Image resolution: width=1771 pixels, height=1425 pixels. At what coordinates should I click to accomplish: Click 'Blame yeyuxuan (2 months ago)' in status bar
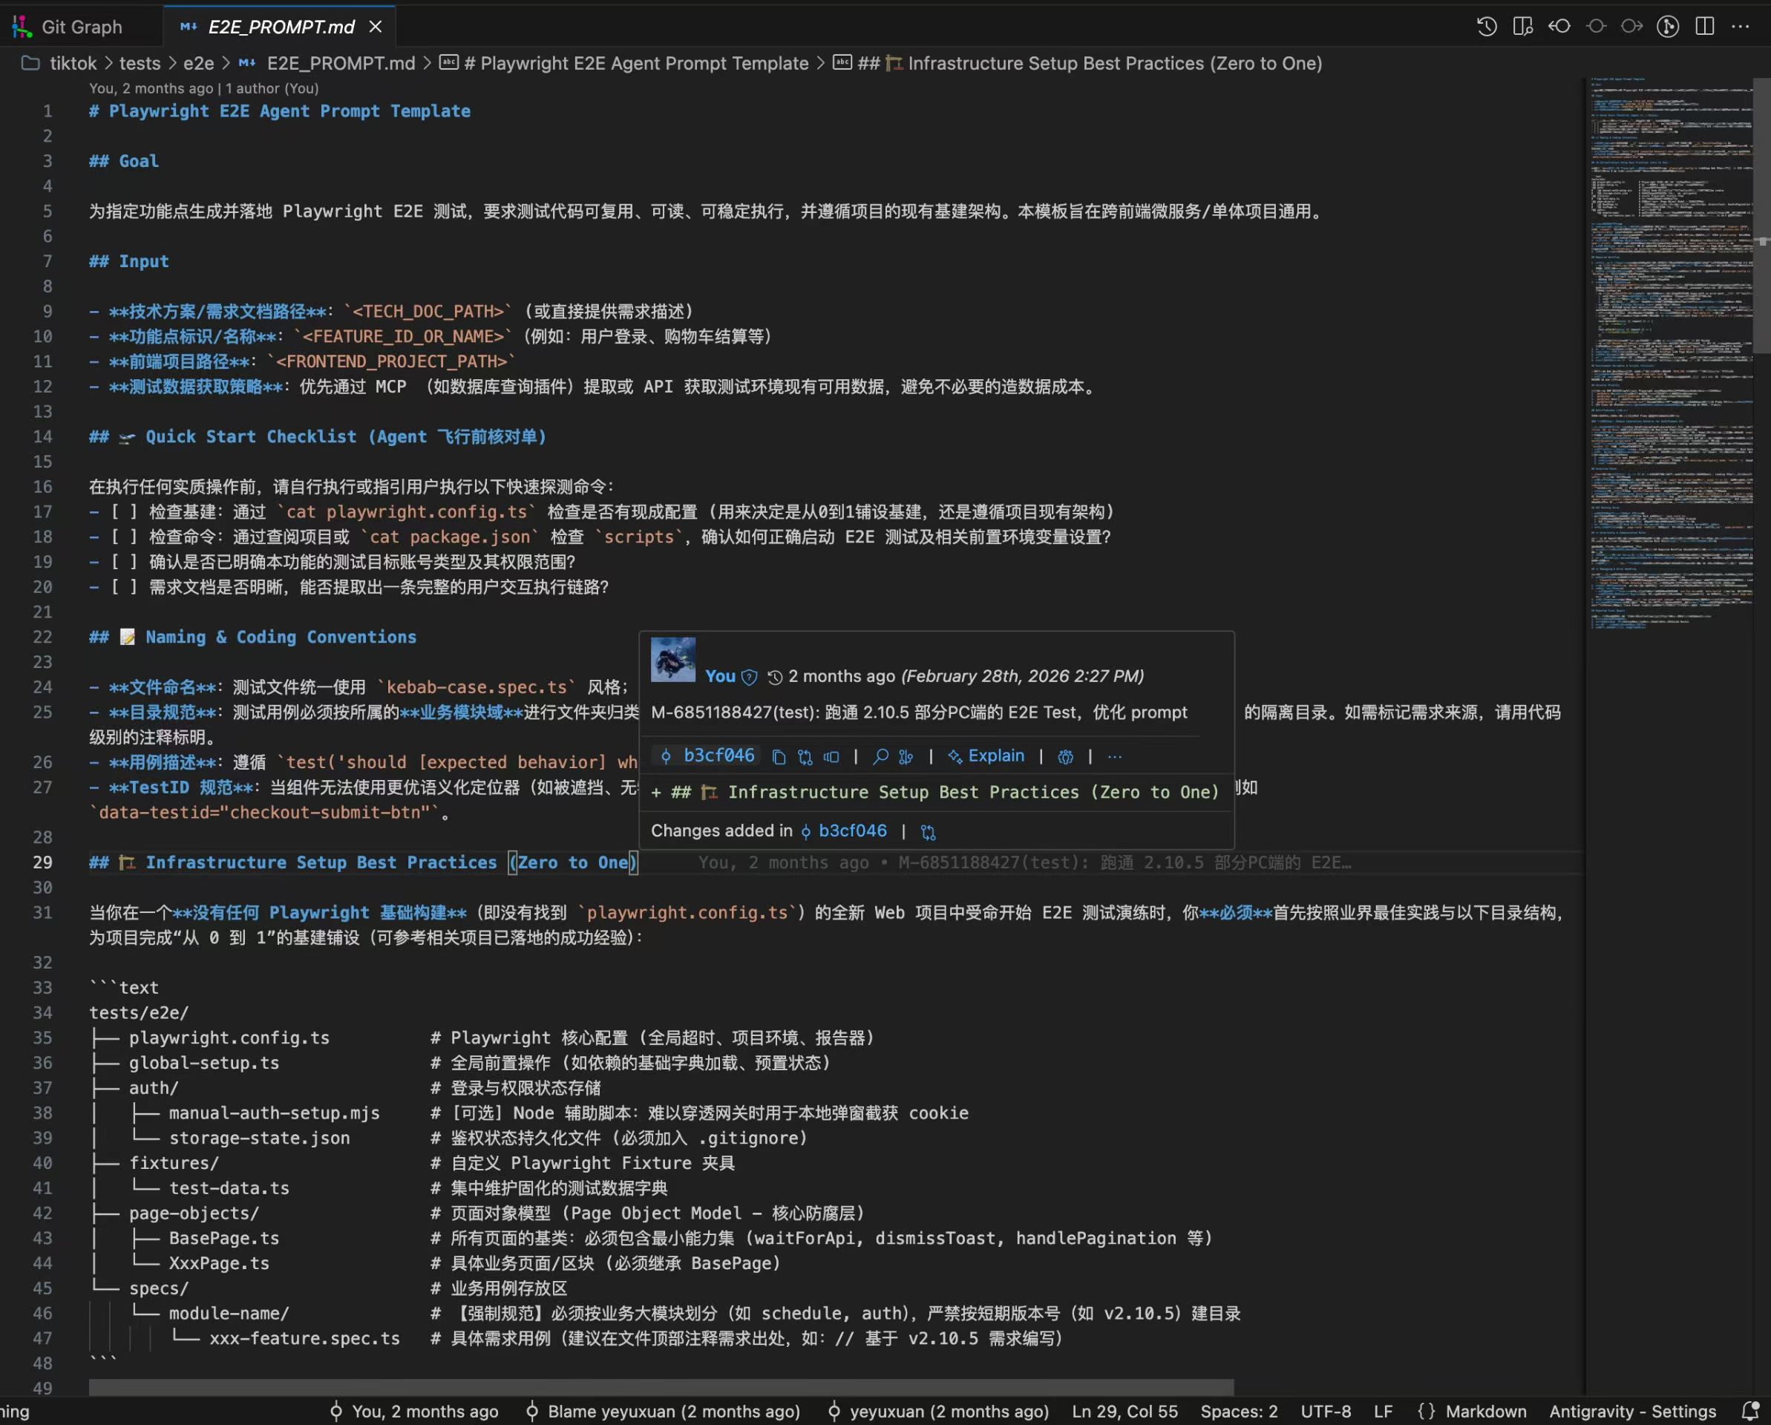coord(663,1411)
